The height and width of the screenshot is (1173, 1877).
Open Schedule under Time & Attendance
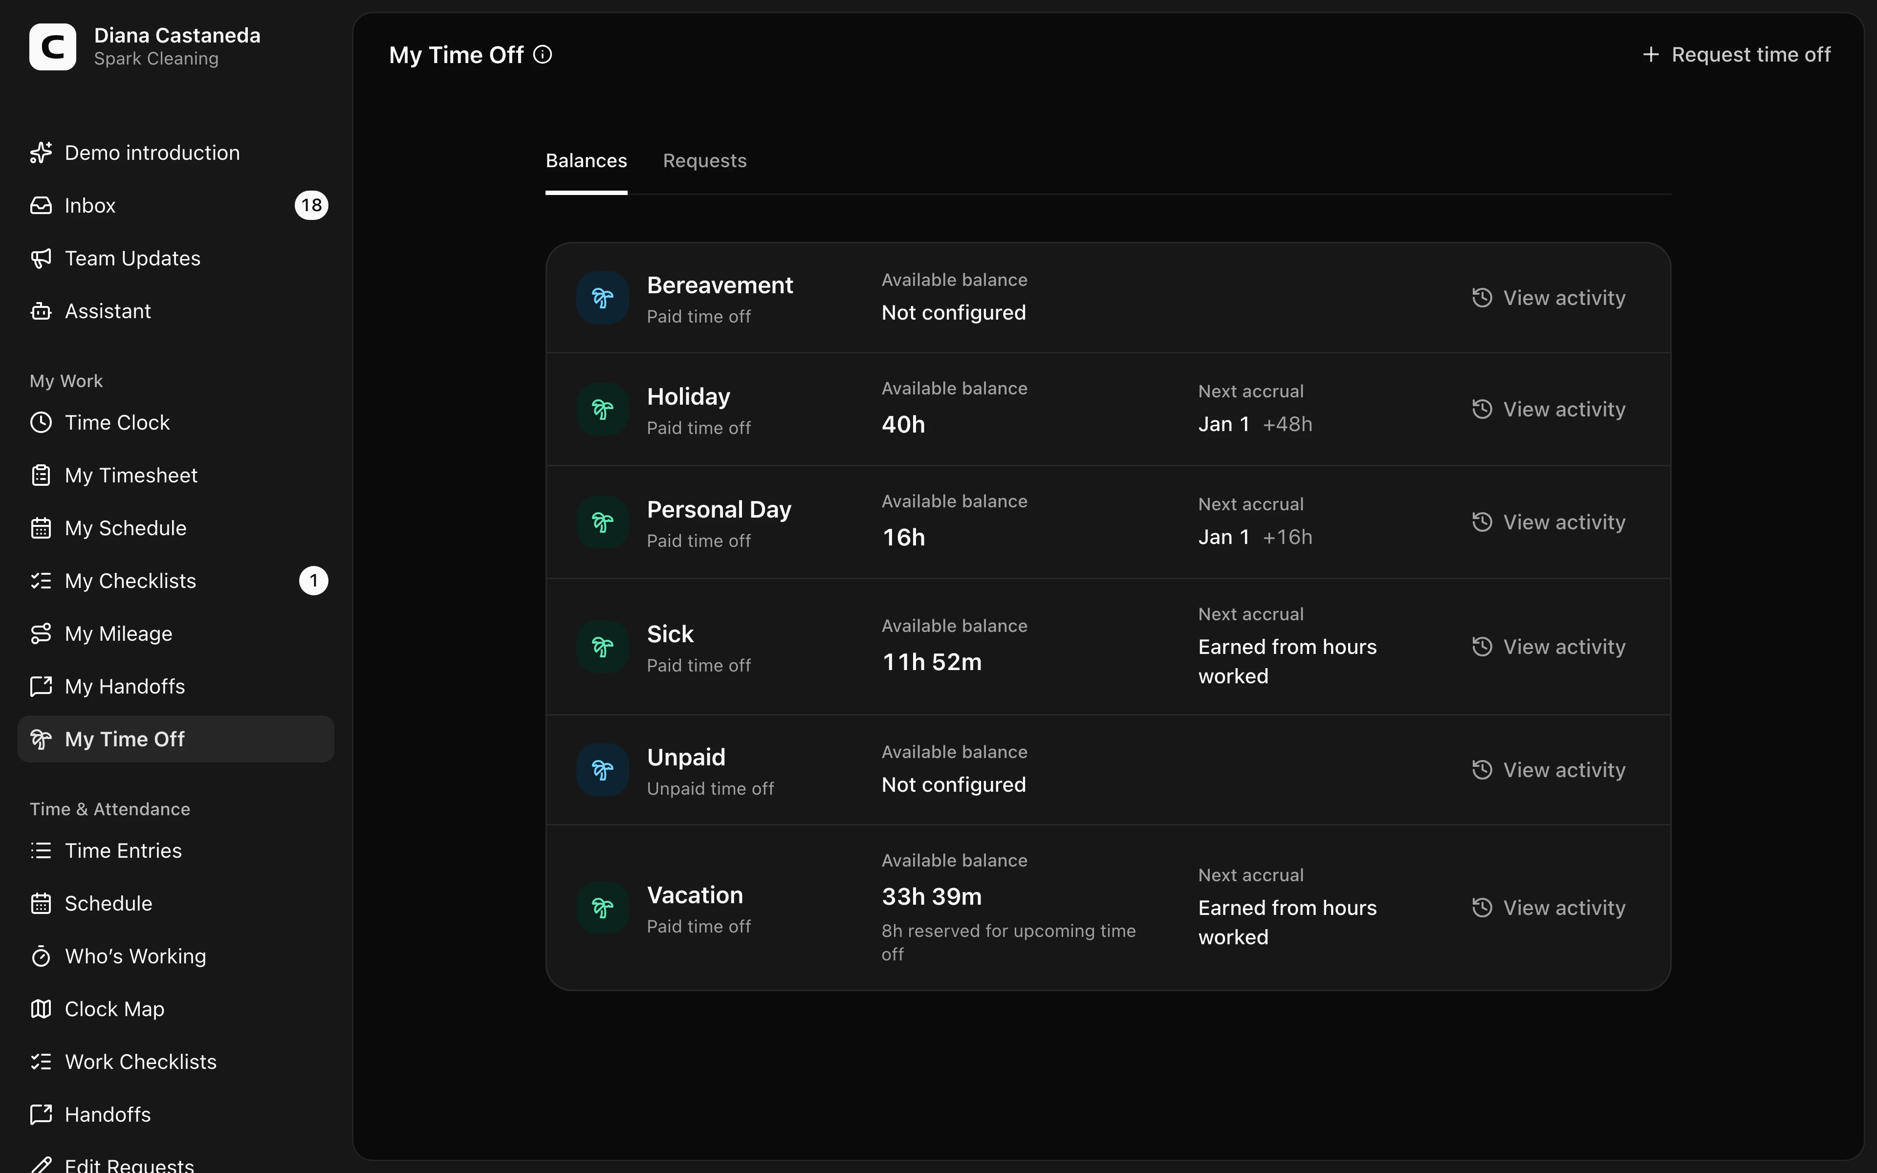click(175, 904)
